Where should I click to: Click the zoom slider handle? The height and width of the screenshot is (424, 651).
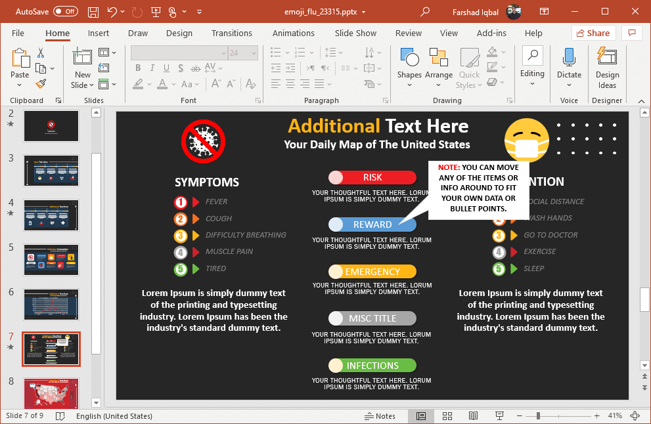(x=538, y=416)
